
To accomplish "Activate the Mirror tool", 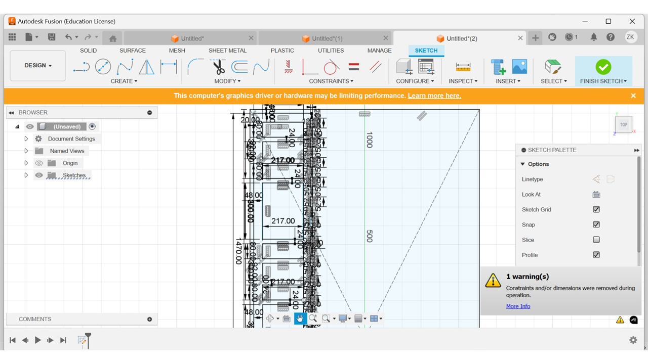I will (x=146, y=67).
